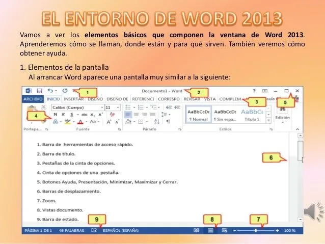Click the ribbon display options icon

[x=265, y=91]
